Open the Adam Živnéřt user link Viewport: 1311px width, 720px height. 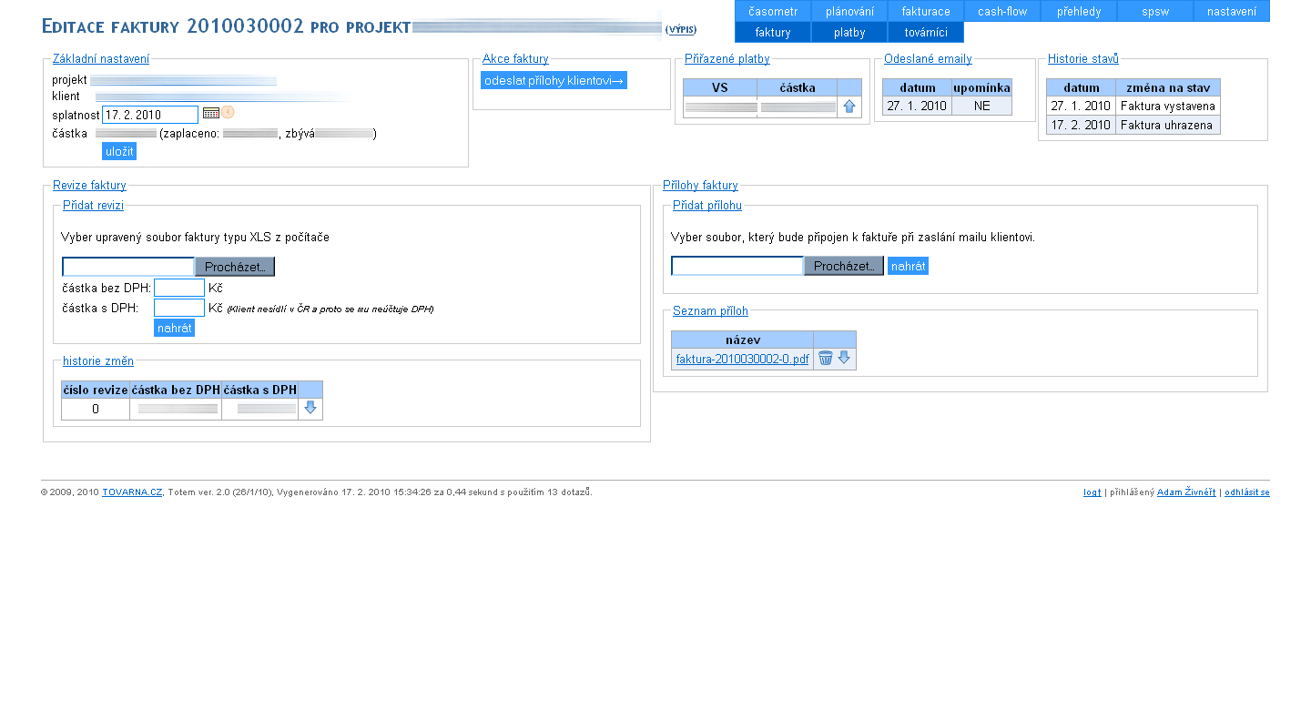click(1186, 492)
